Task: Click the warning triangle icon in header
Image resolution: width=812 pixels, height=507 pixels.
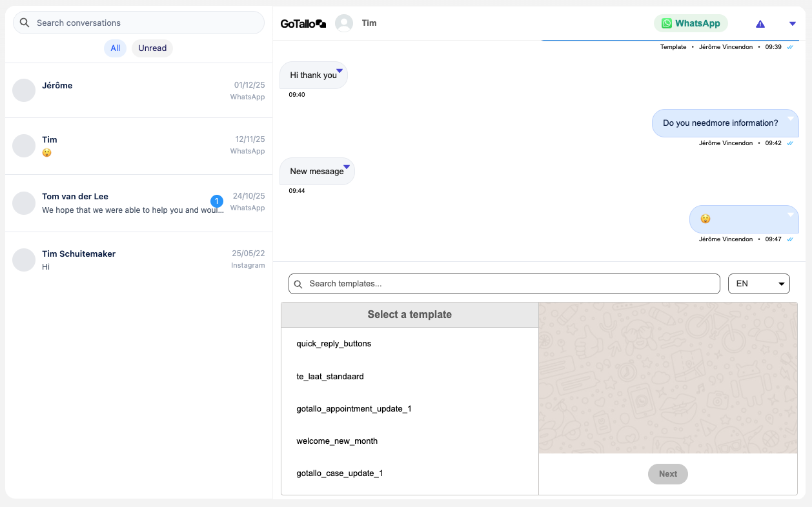Action: (x=760, y=24)
